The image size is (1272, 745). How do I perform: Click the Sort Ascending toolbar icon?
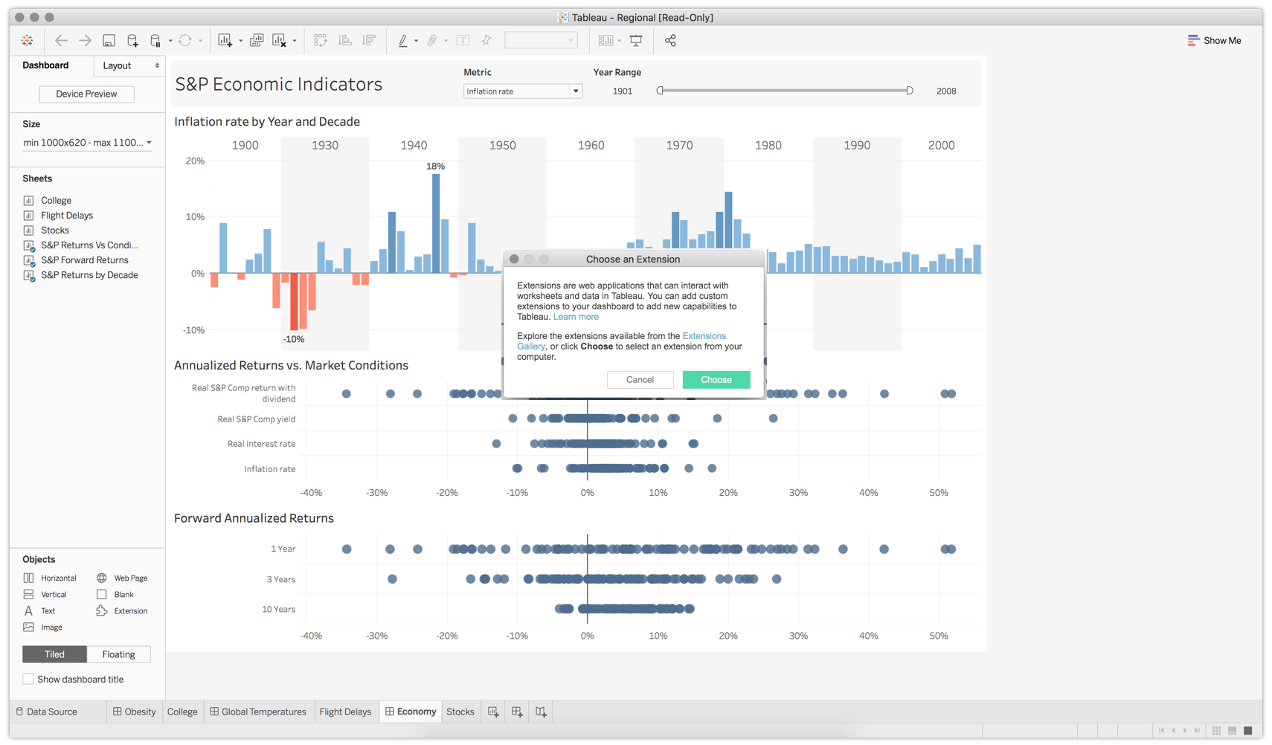click(344, 40)
